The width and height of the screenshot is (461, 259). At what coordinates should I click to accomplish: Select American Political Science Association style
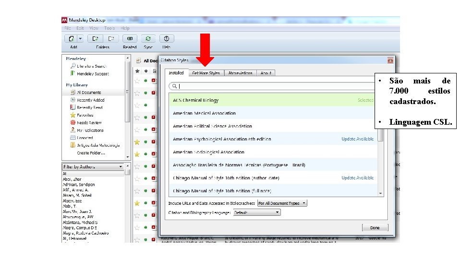coord(273,126)
